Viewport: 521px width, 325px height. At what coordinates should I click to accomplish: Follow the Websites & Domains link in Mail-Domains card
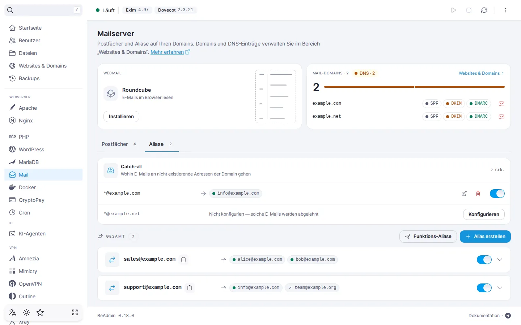click(x=481, y=73)
